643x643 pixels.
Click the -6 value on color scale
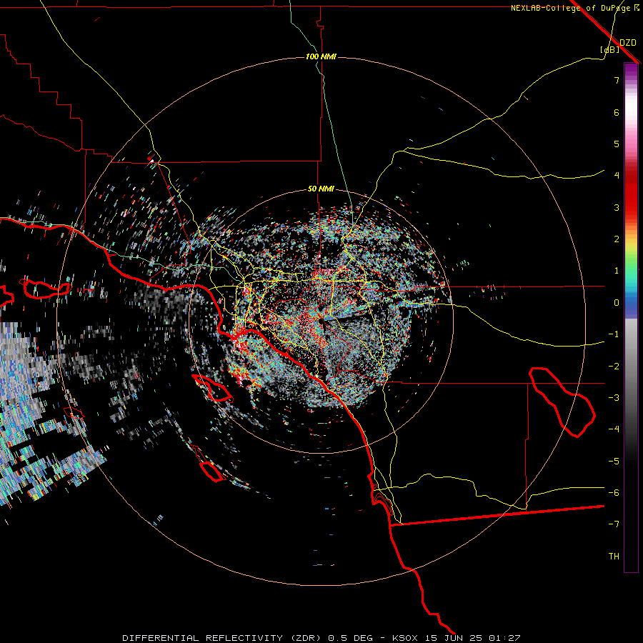(614, 493)
